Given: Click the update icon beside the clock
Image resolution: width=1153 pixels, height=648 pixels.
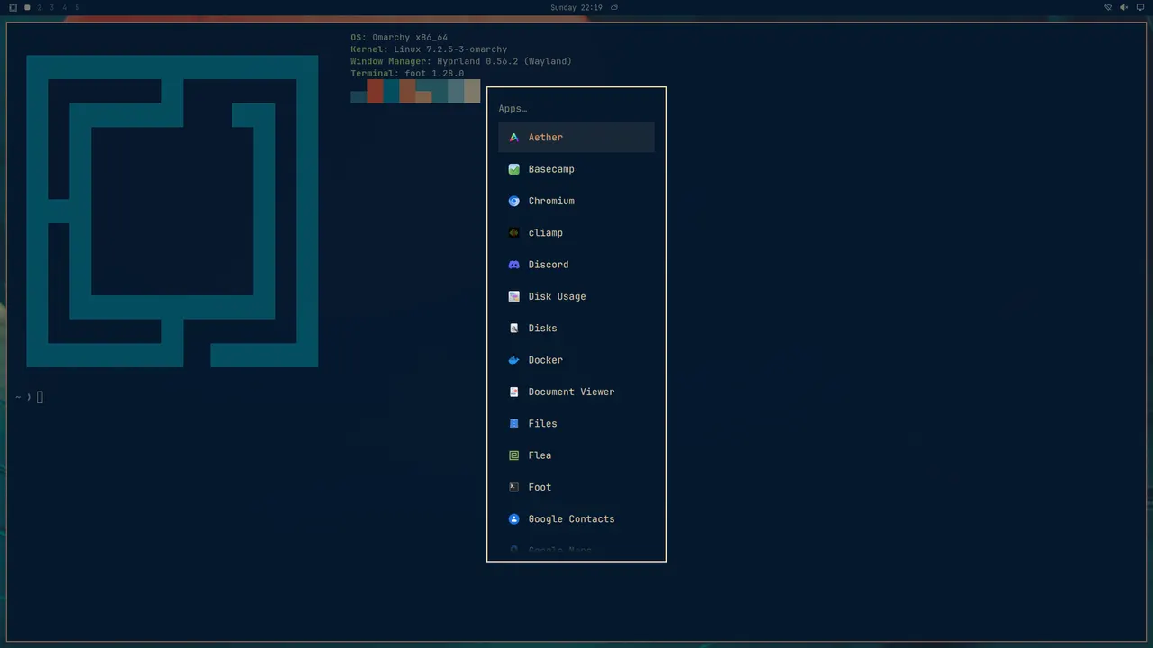Looking at the screenshot, I should 614,7.
